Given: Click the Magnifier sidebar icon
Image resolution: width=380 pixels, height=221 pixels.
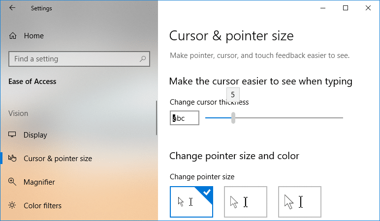Looking at the screenshot, I should (13, 182).
